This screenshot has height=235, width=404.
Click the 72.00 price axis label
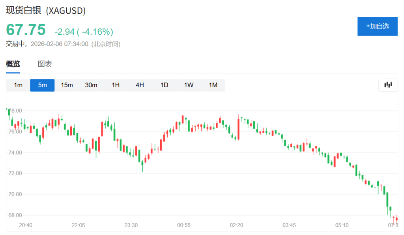coord(15,173)
